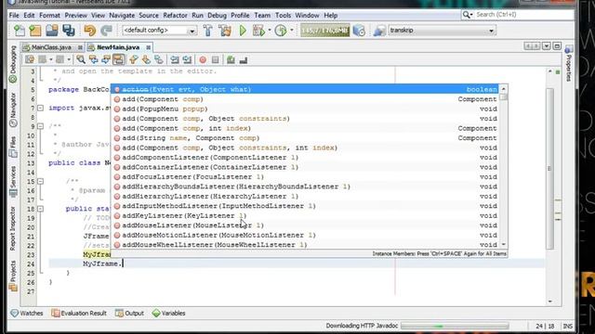Open the Tools menu

(283, 15)
